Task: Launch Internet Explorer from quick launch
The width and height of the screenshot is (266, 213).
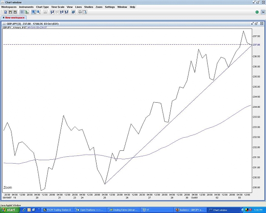Action: [x=24, y=210]
